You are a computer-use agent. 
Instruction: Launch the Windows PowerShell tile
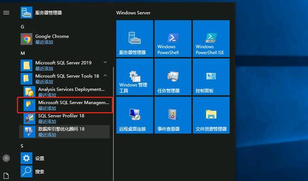tap(173, 38)
